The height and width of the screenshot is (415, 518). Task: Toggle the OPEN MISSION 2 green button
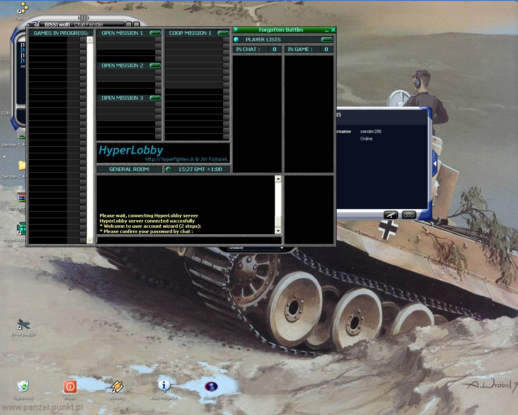[155, 65]
